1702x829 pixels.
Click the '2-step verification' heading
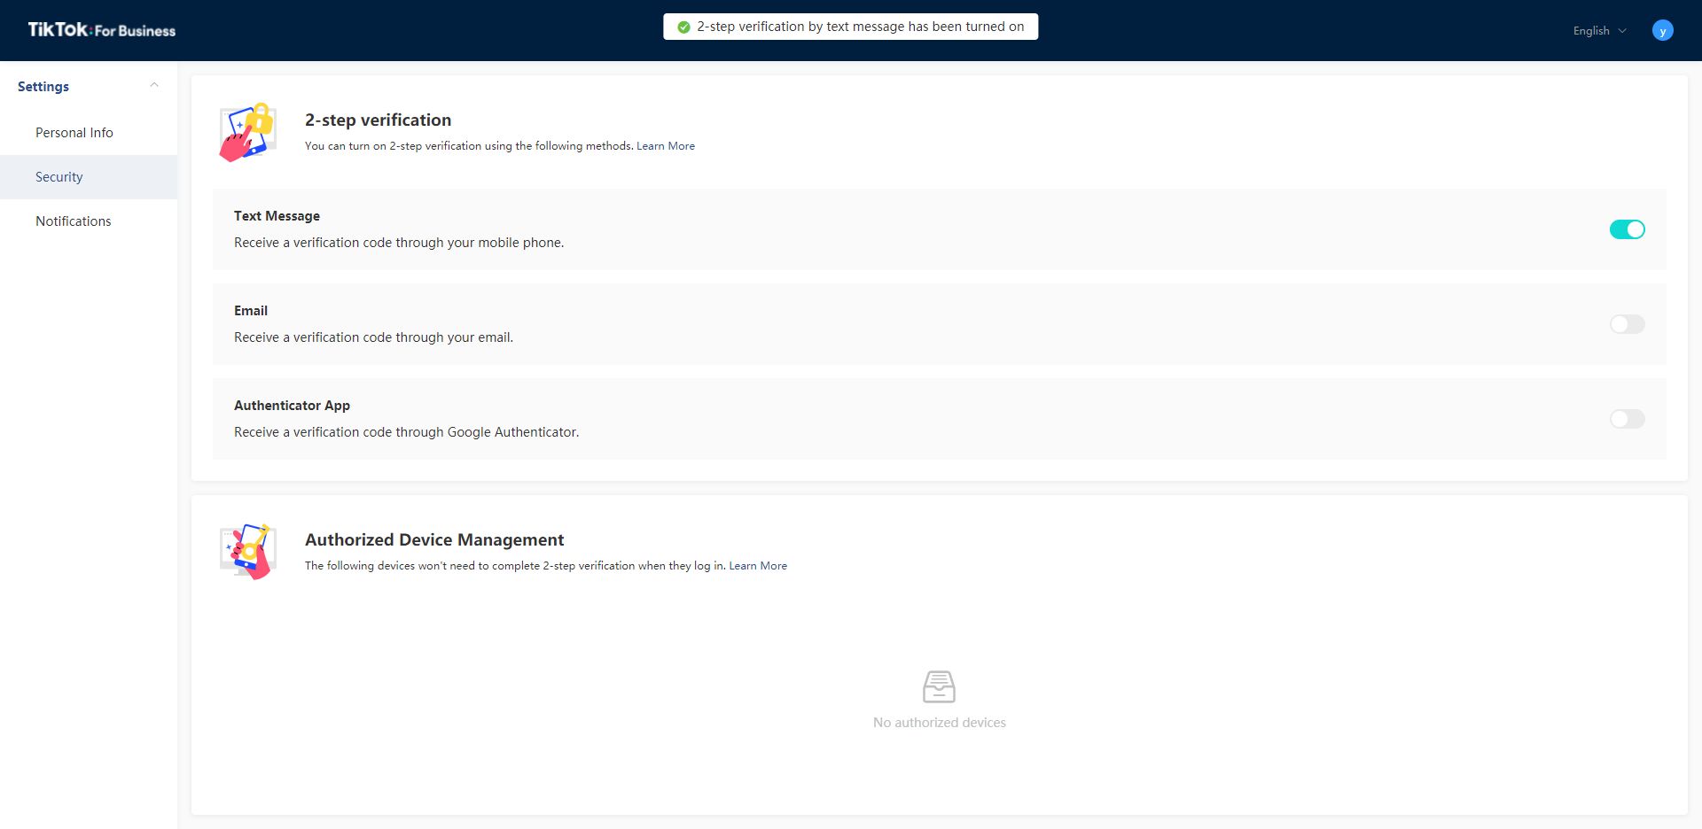coord(378,120)
